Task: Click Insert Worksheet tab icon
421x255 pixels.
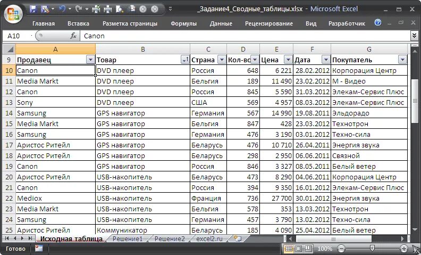Action: 238,238
